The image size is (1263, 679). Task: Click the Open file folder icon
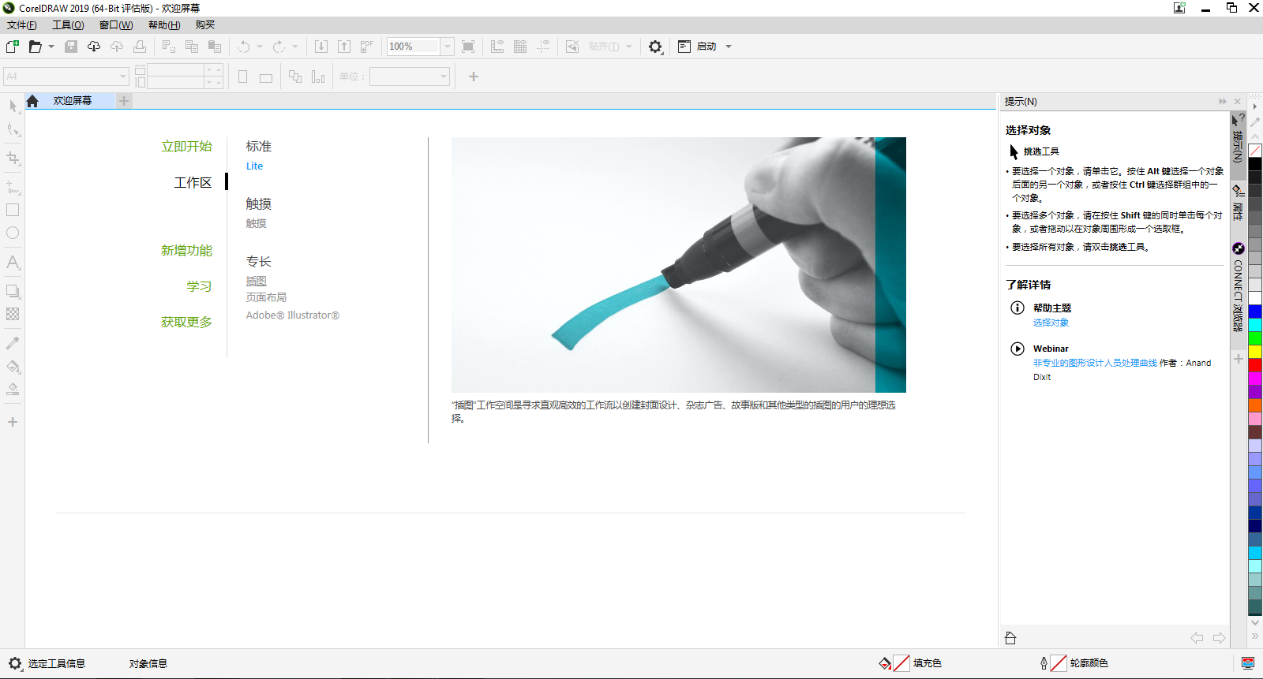(x=35, y=47)
